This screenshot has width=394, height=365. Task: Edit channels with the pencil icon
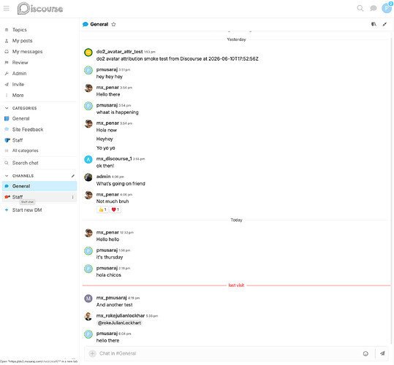[73, 176]
